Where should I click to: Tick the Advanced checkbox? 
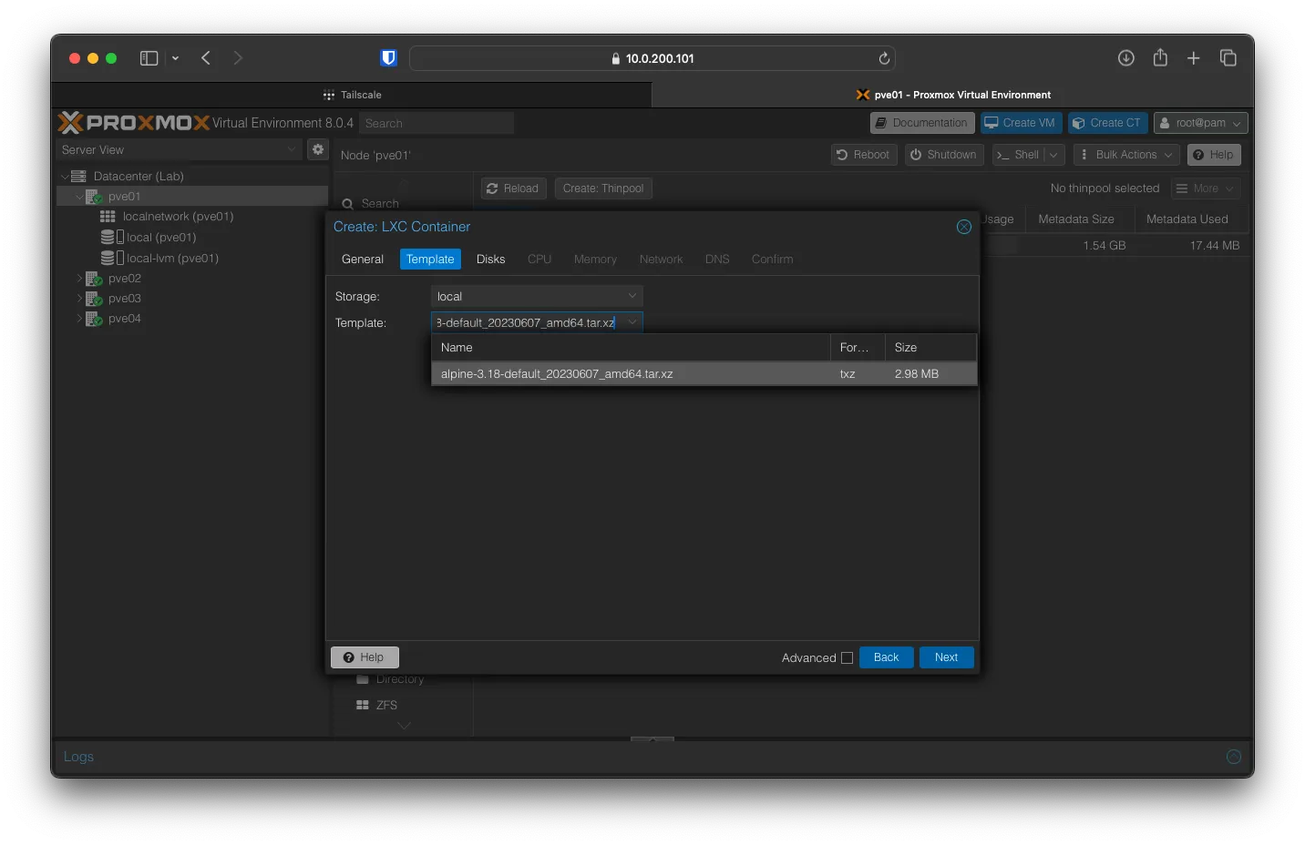pyautogui.click(x=847, y=658)
